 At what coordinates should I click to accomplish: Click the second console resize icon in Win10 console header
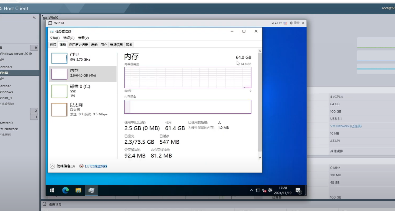[276, 23]
